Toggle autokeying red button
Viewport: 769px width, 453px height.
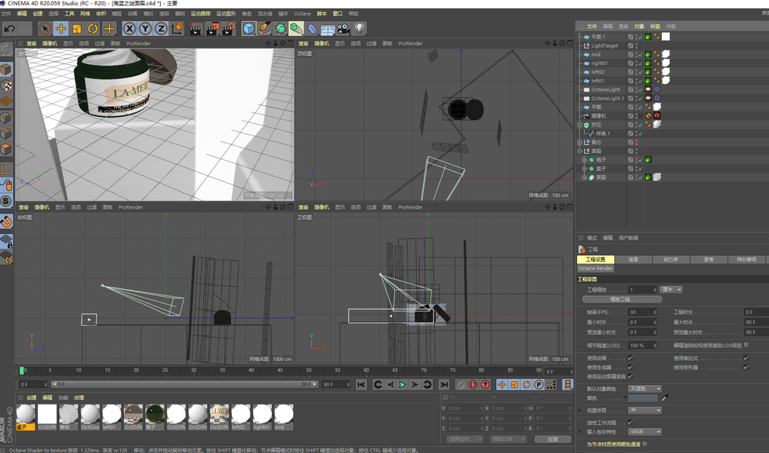click(x=473, y=385)
